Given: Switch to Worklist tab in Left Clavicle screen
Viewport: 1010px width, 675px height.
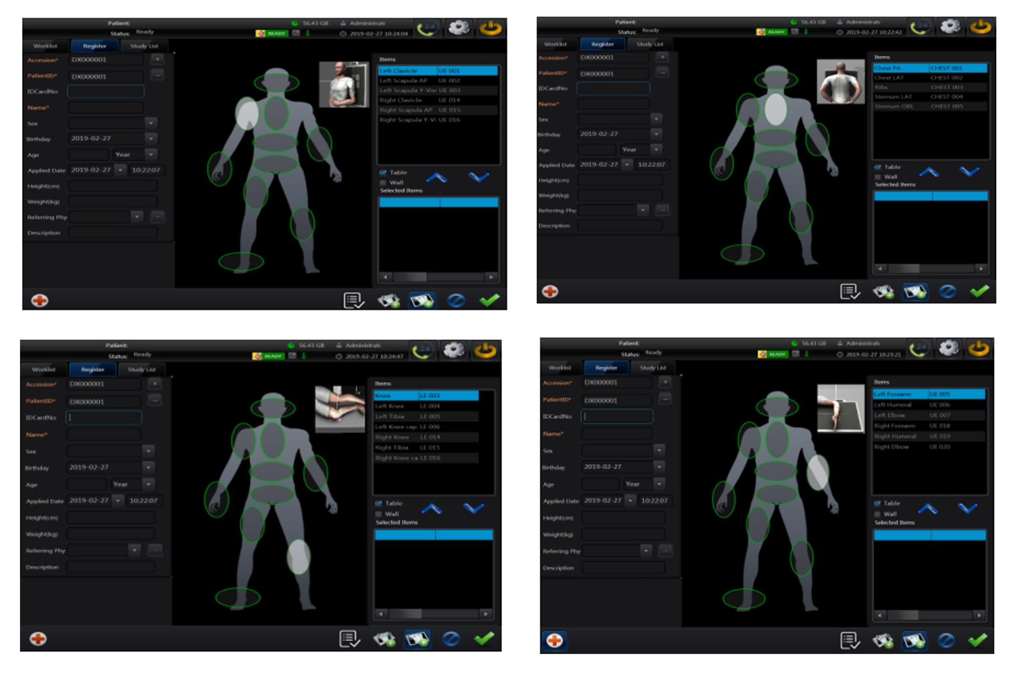Looking at the screenshot, I should (45, 46).
